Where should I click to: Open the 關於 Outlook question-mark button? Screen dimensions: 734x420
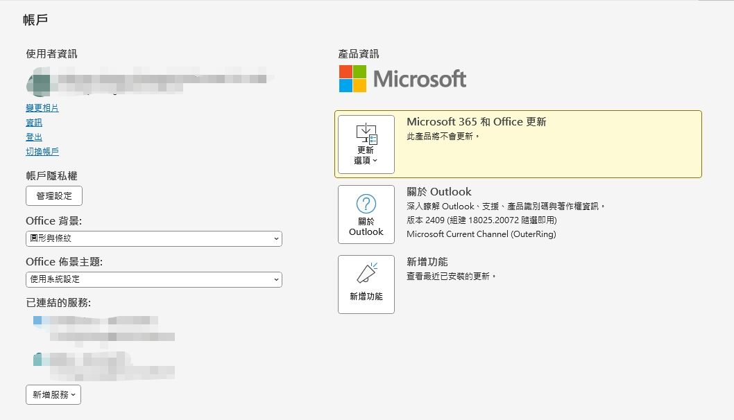point(366,214)
